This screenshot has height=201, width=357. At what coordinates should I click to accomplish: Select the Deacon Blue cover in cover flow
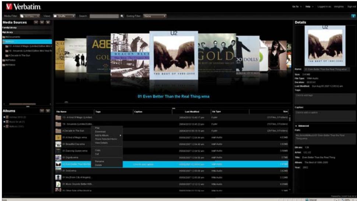(130, 55)
